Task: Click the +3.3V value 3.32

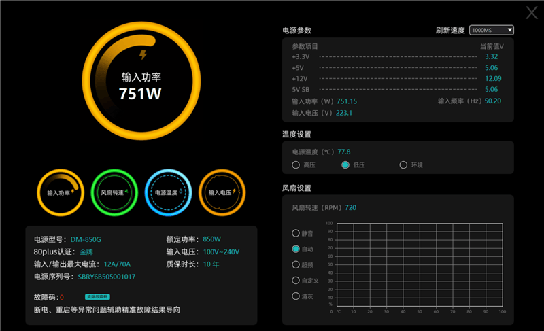Action: (x=491, y=56)
